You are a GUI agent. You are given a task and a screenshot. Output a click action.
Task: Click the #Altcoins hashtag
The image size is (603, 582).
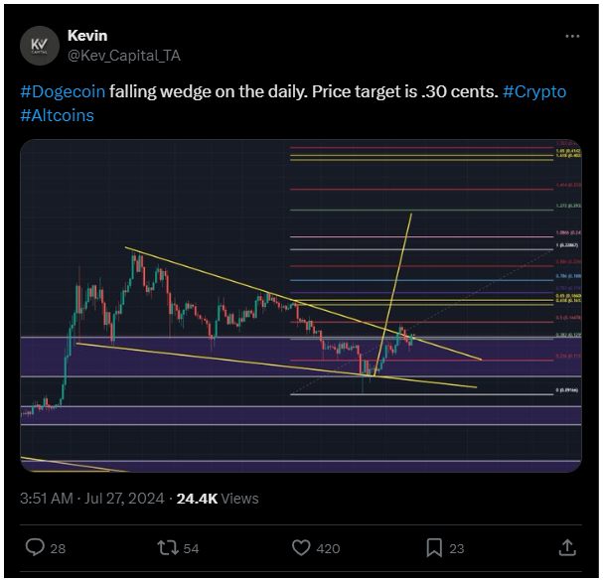pyautogui.click(x=57, y=115)
